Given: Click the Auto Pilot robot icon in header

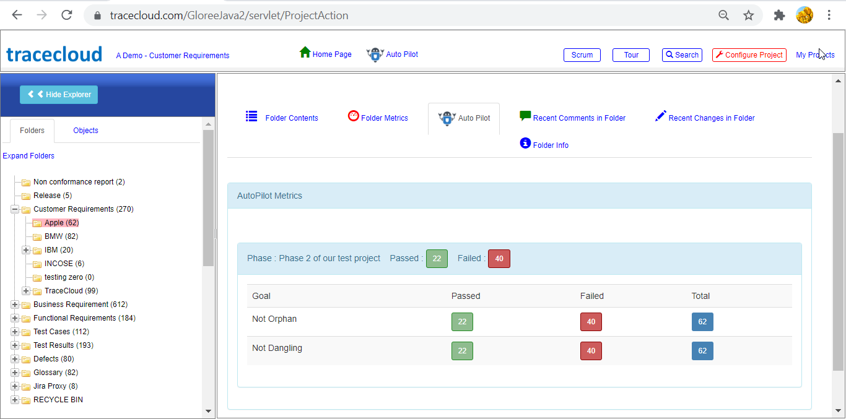Looking at the screenshot, I should point(375,54).
